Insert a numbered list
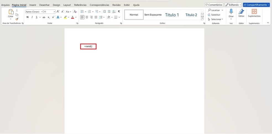 90,12
